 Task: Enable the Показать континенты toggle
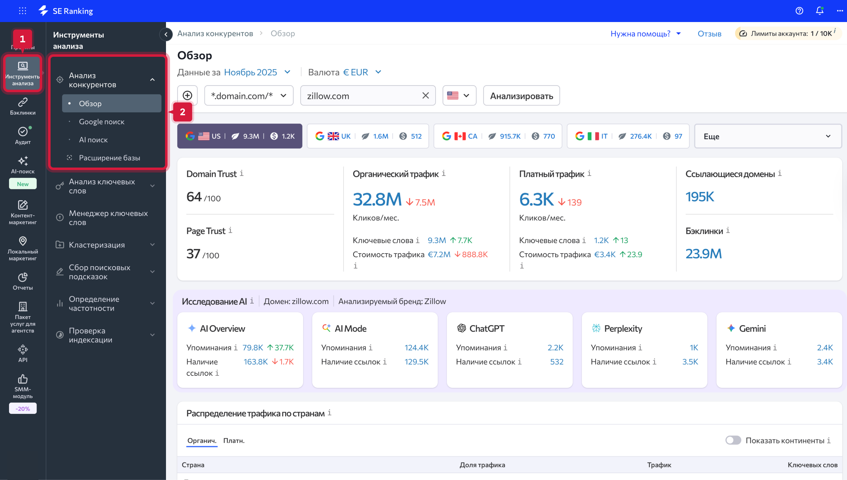pos(733,440)
